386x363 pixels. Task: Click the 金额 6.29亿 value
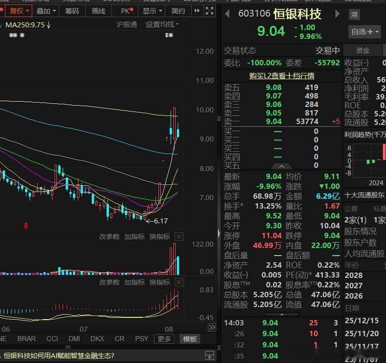pyautogui.click(x=328, y=196)
